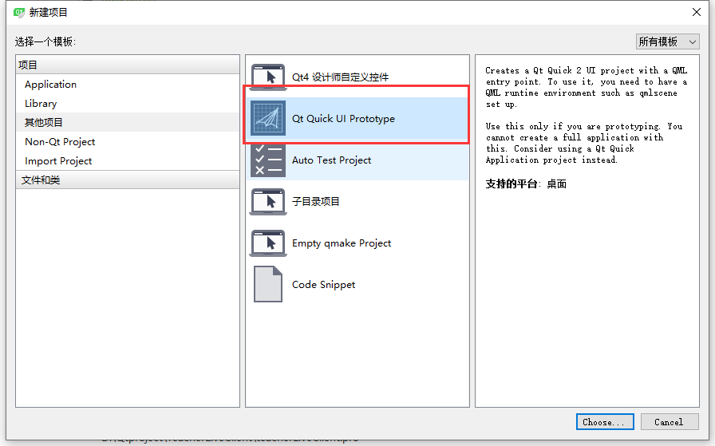Click the 子目录项目 template icon
The height and width of the screenshot is (446, 715).
[x=267, y=202]
